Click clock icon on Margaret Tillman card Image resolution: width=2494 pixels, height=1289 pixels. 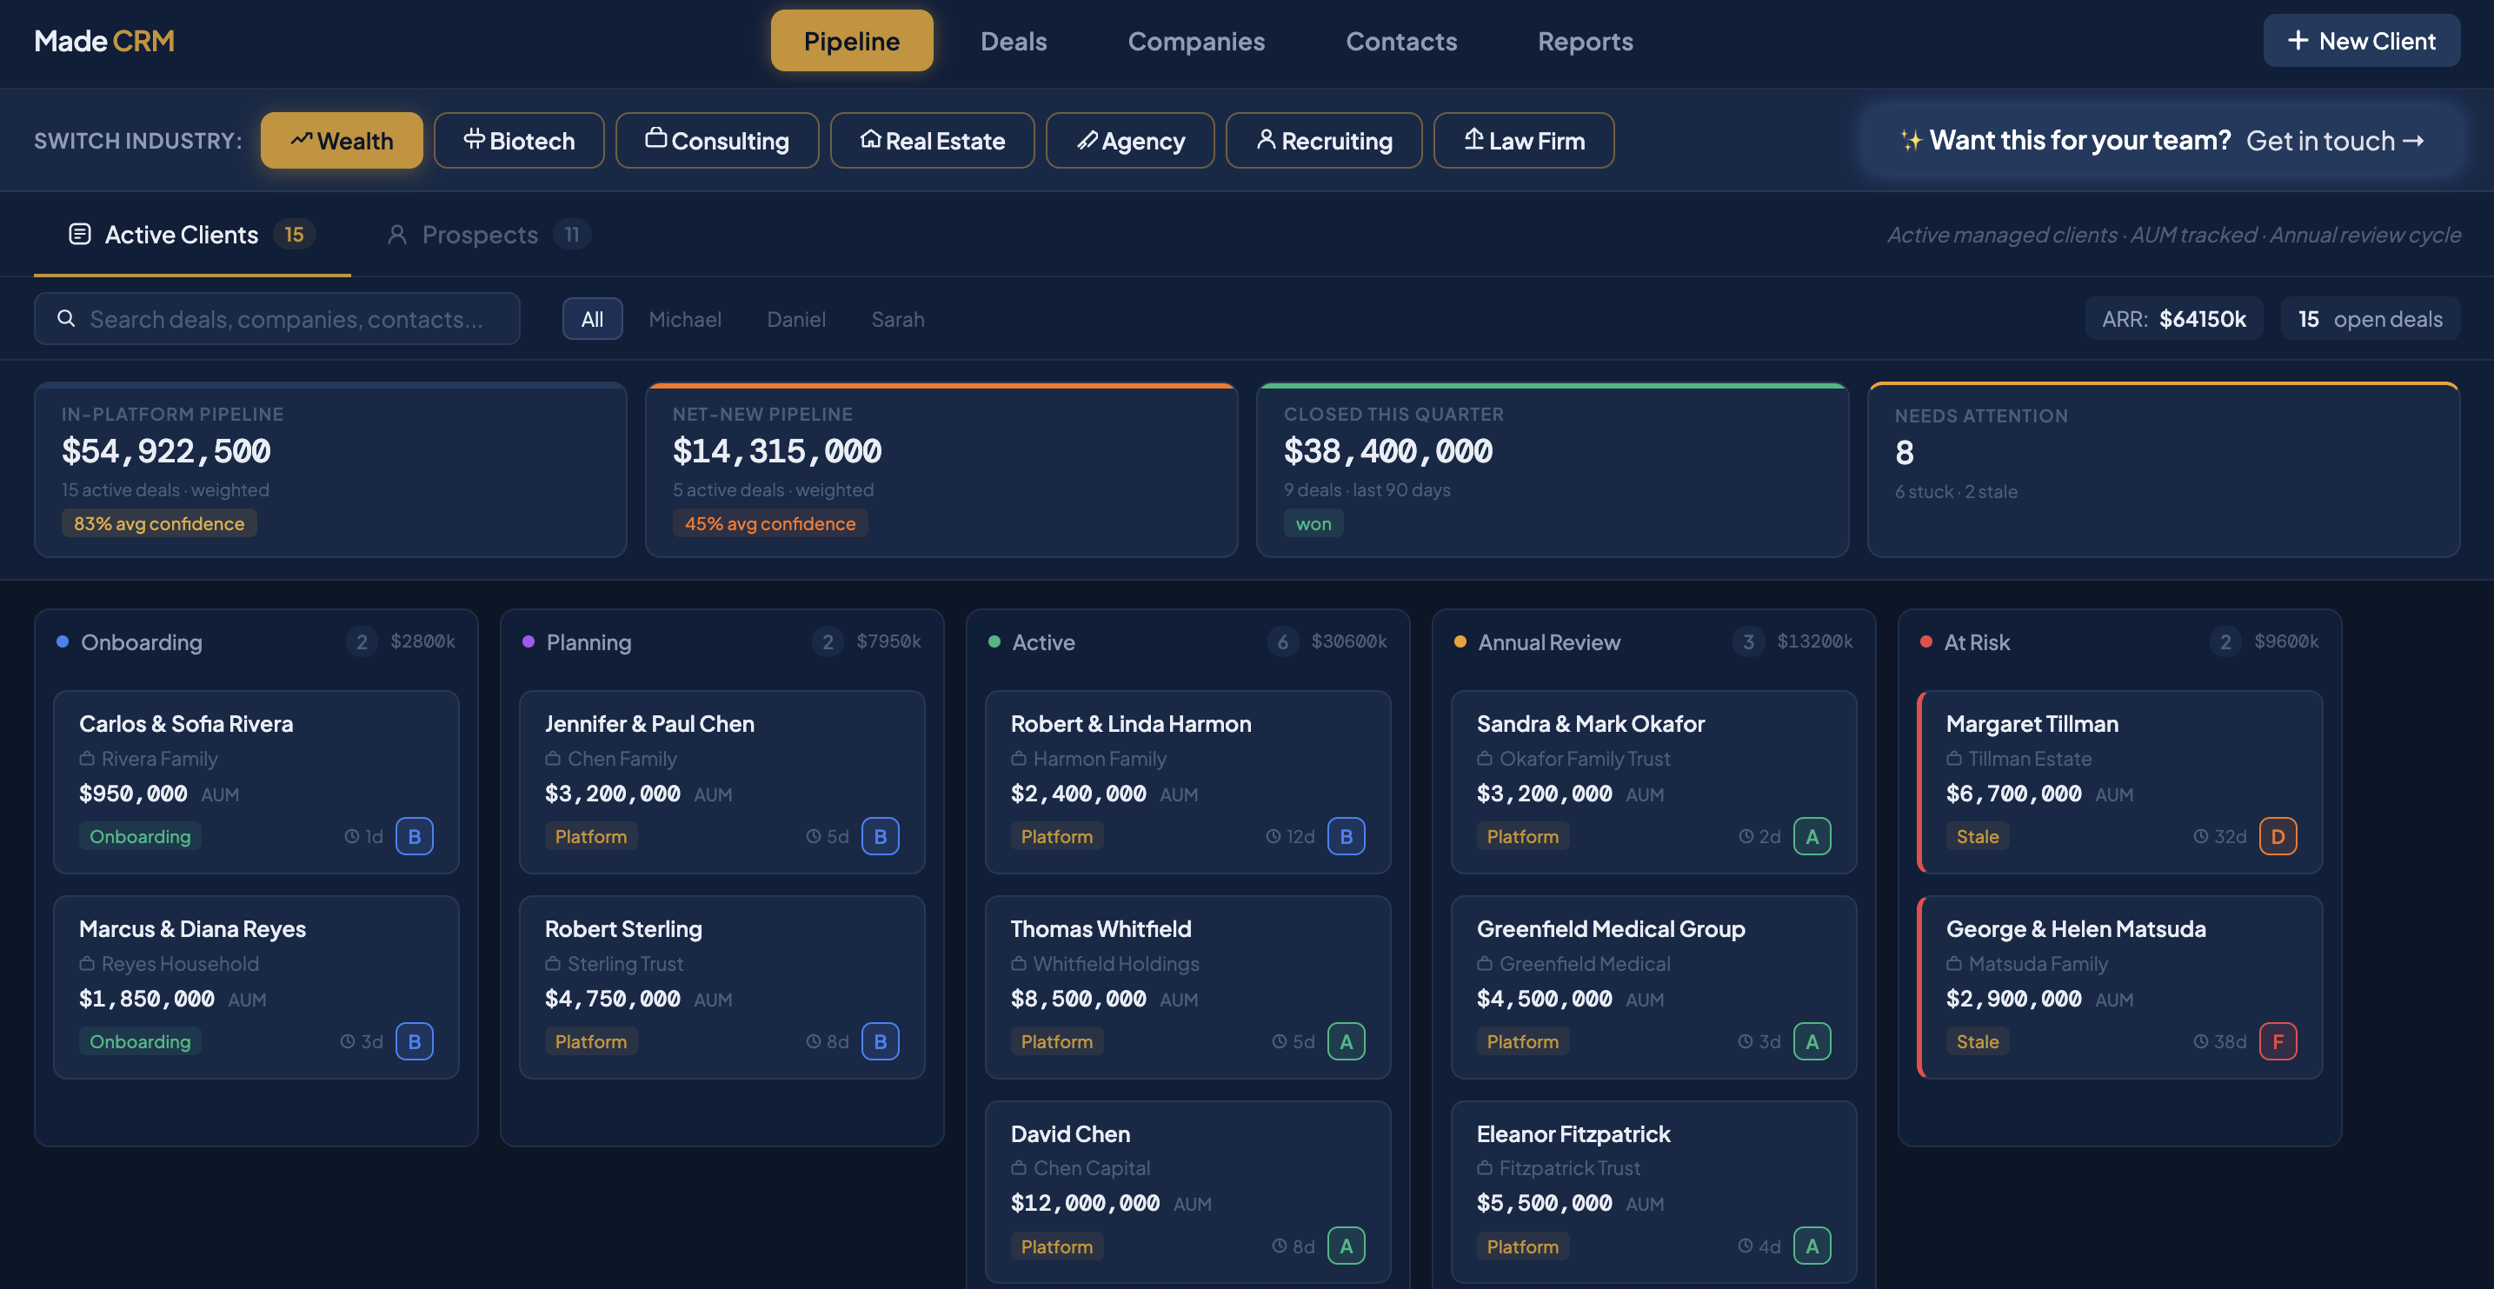click(2199, 836)
